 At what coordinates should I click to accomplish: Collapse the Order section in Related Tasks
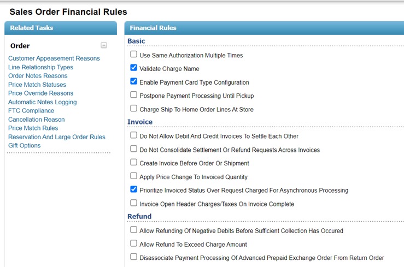coord(104,46)
